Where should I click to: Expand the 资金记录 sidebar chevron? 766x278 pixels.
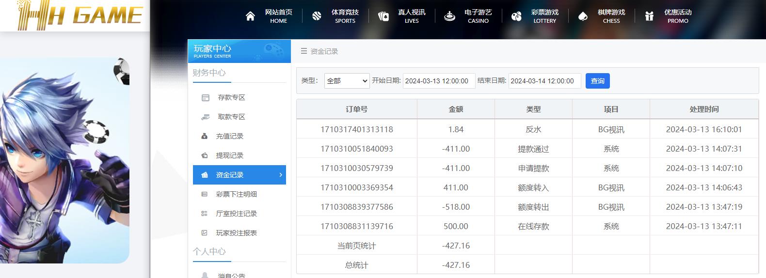click(x=281, y=175)
